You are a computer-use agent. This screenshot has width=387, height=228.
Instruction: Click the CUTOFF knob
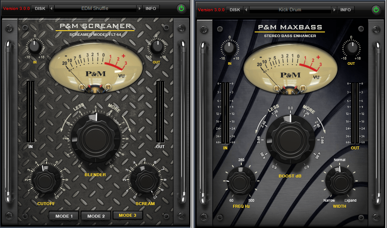pyautogui.click(x=46, y=180)
